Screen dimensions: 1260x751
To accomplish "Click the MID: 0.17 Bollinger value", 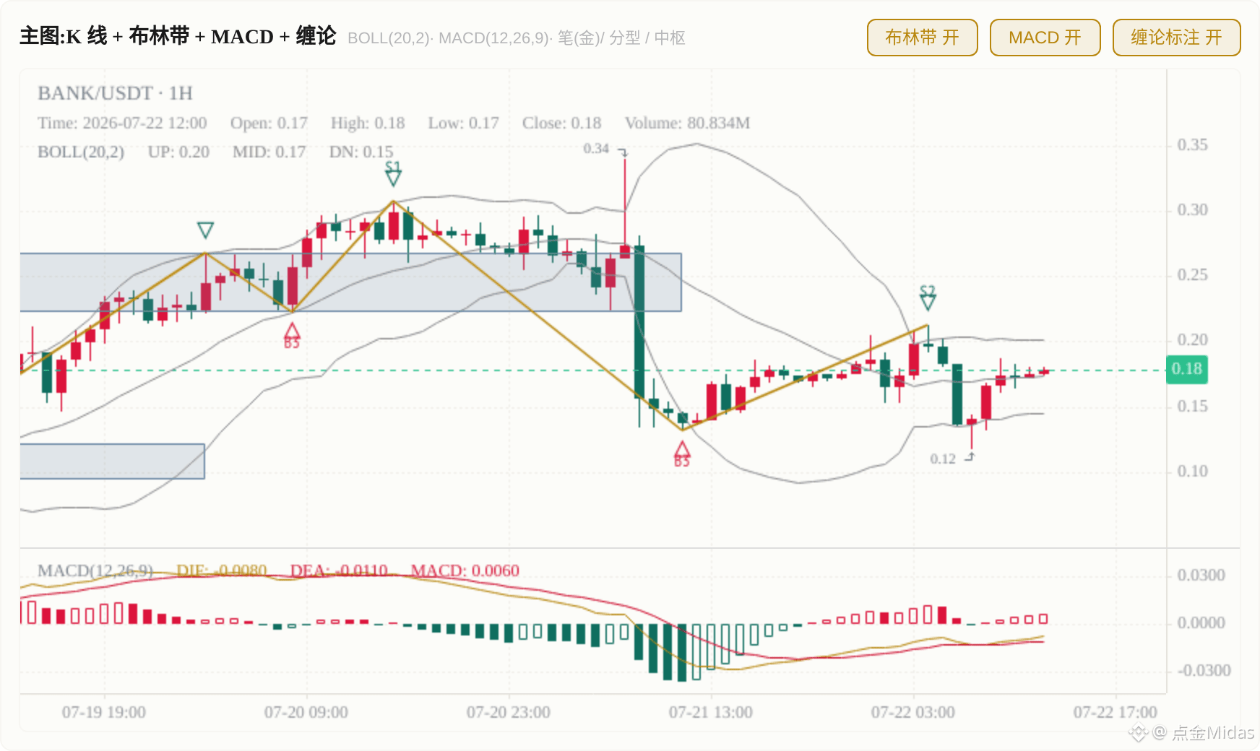I will pyautogui.click(x=269, y=152).
